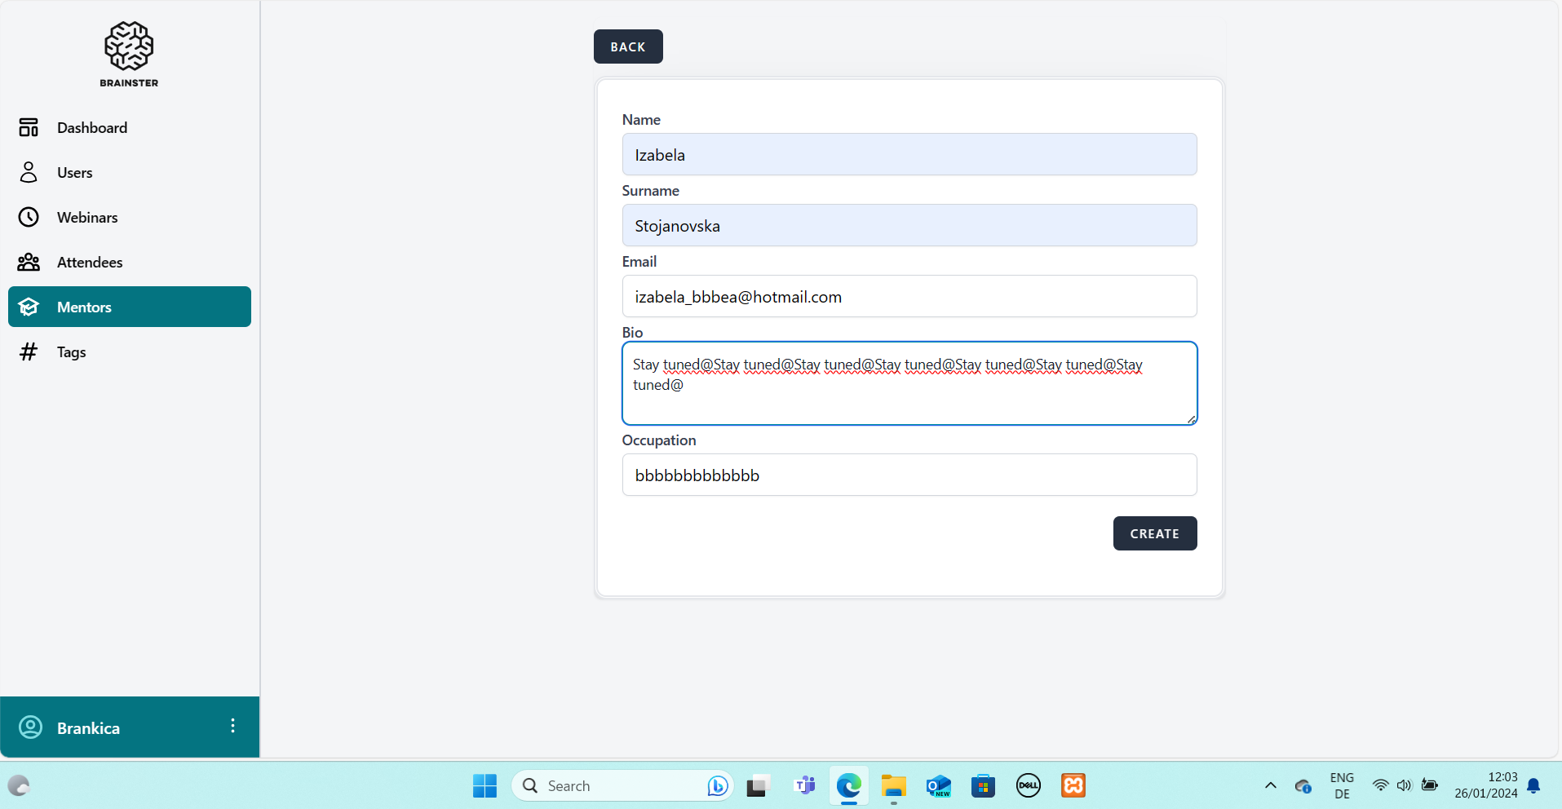This screenshot has height=809, width=1562.
Task: Click the Webinars clock icon
Action: pyautogui.click(x=29, y=217)
